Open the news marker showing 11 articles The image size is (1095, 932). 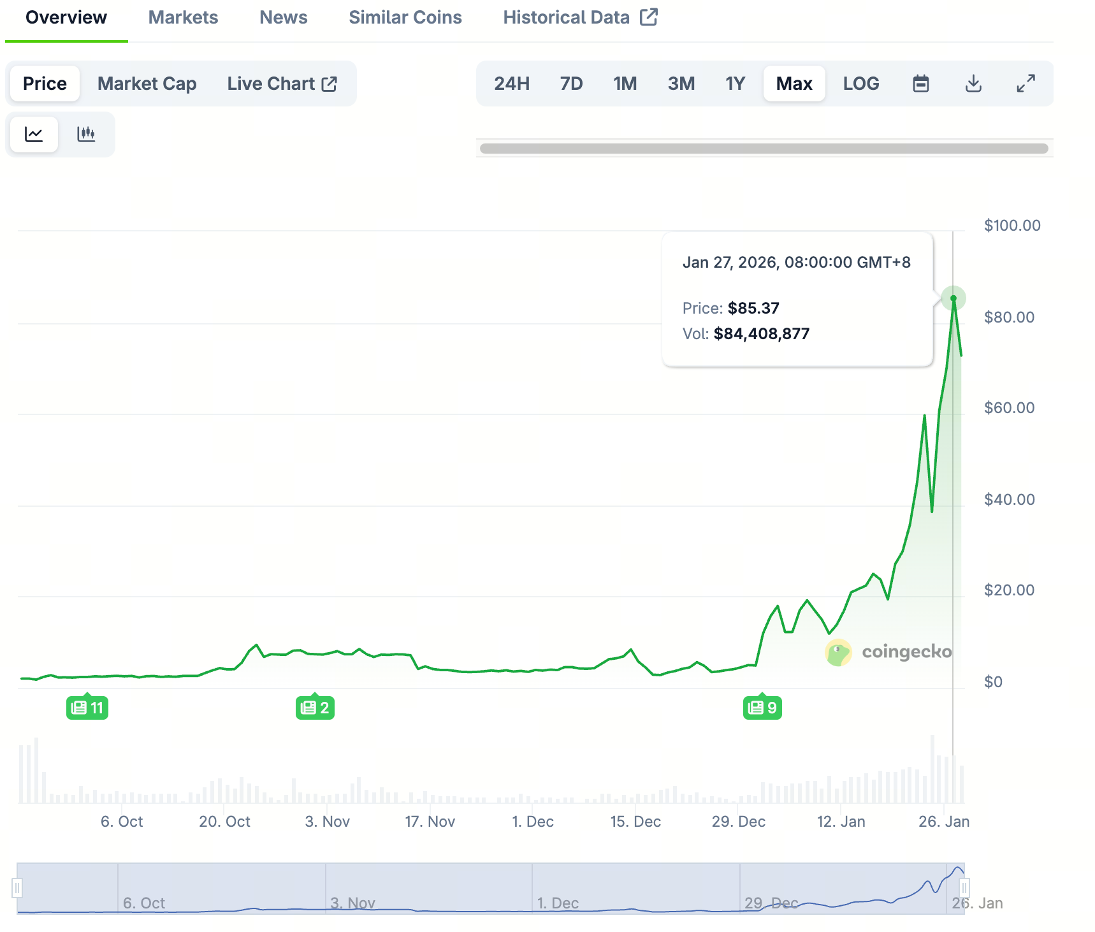[x=87, y=707]
